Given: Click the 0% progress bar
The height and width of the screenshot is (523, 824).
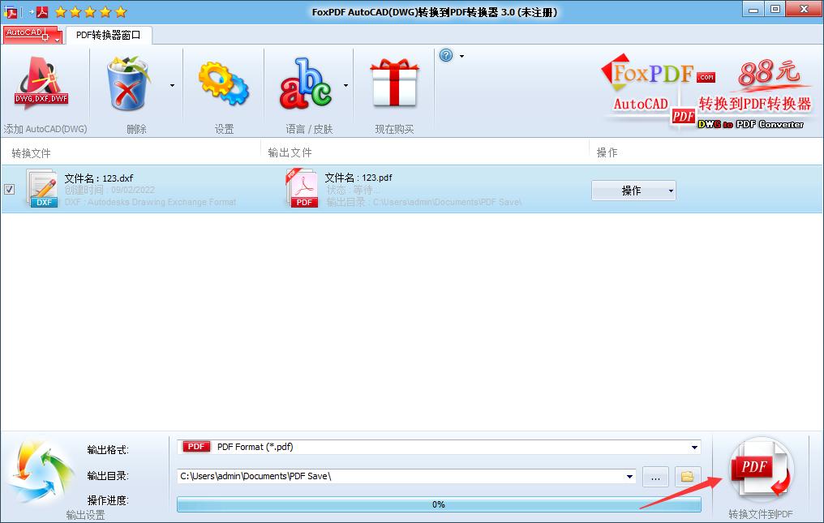Looking at the screenshot, I should tap(438, 504).
